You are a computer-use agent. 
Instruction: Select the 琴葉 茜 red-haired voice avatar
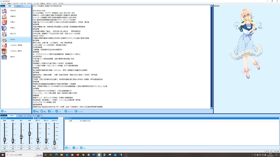coord(4,22)
